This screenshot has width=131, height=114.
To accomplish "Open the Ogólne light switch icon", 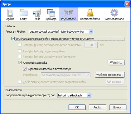I will (10, 13).
